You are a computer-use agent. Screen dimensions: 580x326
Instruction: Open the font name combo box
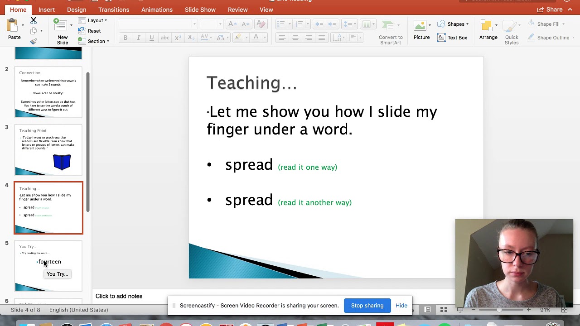tap(158, 24)
